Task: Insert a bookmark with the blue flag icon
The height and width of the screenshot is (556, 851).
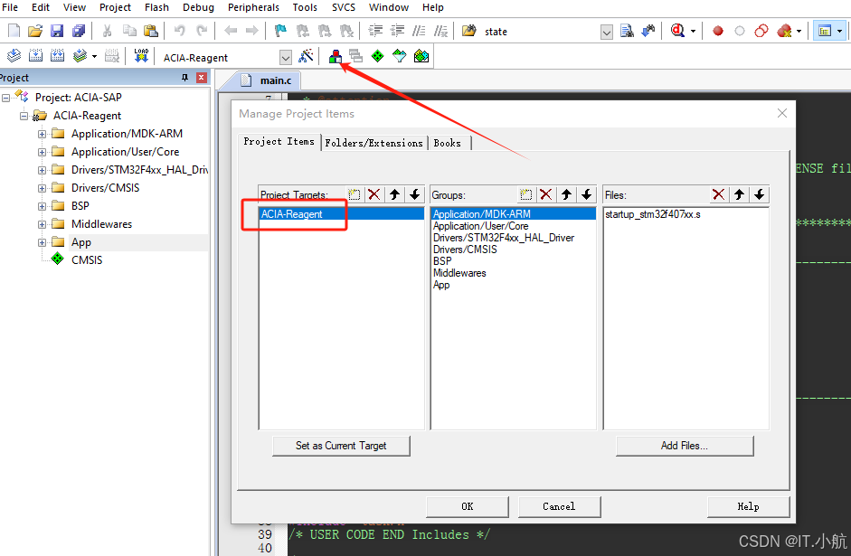Action: tap(280, 31)
